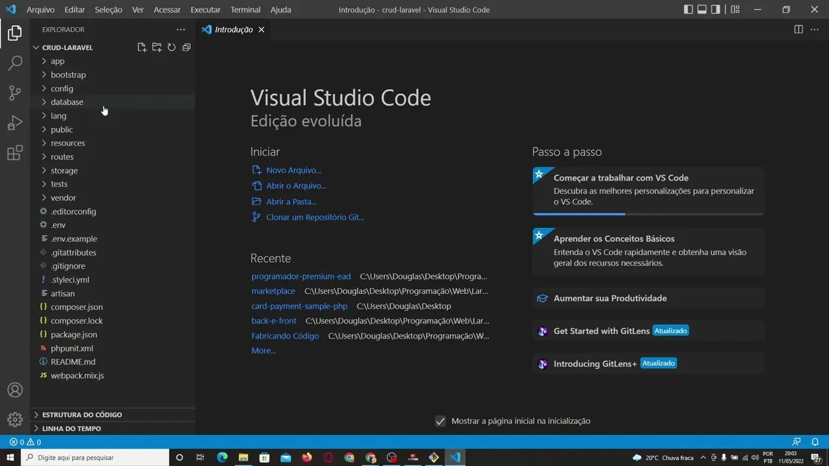Viewport: 829px width, 466px height.
Task: Expand the database folder
Action: point(113,102)
